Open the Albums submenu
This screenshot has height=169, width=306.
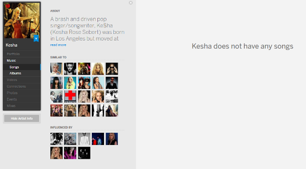point(15,73)
